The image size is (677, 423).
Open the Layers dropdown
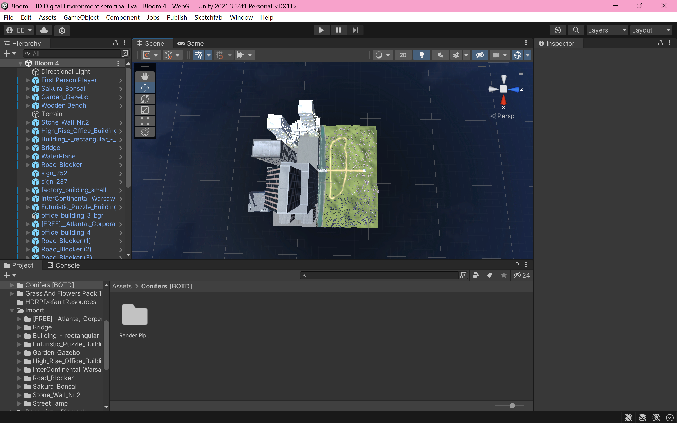[607, 30]
